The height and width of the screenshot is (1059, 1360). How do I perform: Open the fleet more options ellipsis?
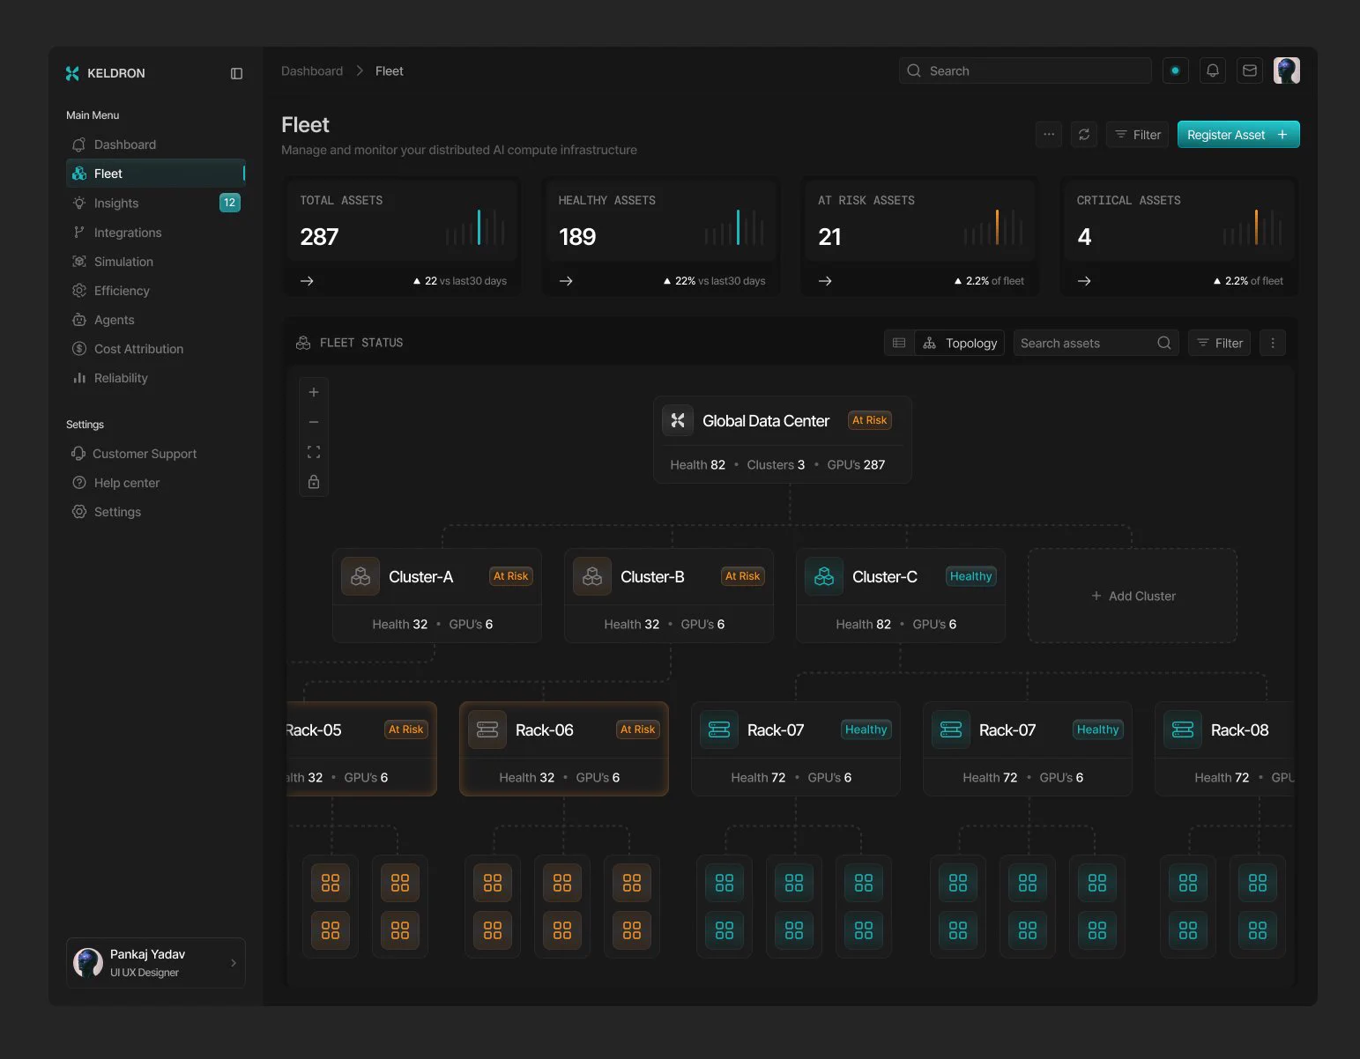[x=1049, y=135]
